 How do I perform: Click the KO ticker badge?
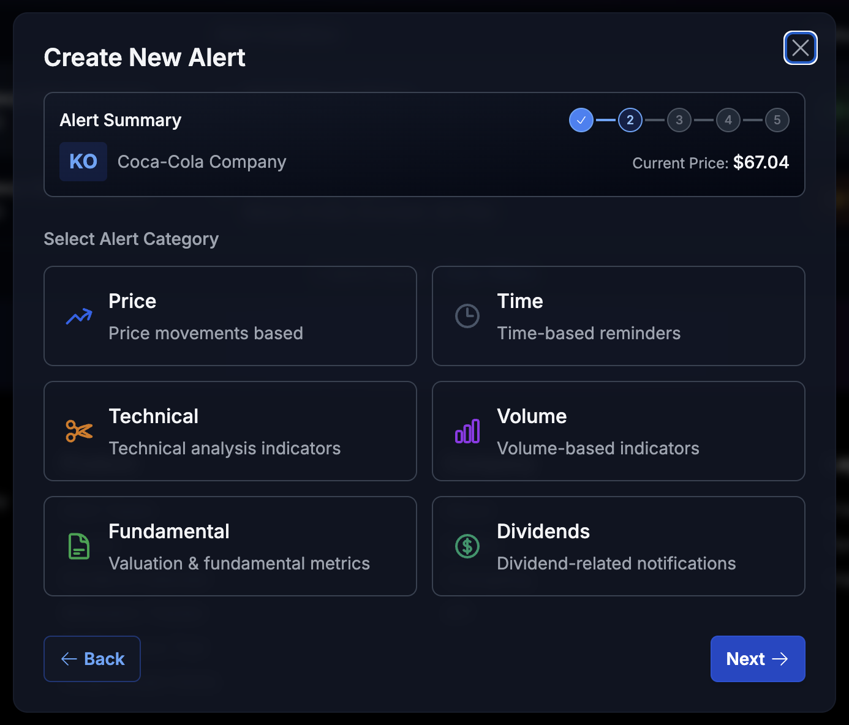pyautogui.click(x=83, y=161)
